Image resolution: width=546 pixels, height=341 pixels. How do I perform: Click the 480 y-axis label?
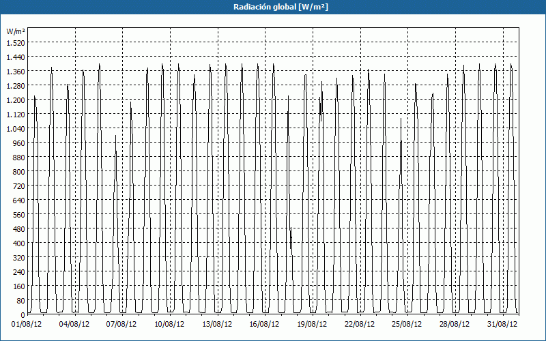click(19, 229)
